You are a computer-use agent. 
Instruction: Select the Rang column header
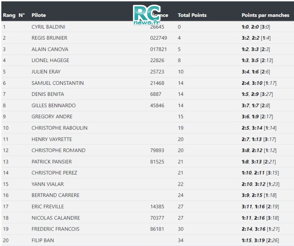click(x=9, y=15)
